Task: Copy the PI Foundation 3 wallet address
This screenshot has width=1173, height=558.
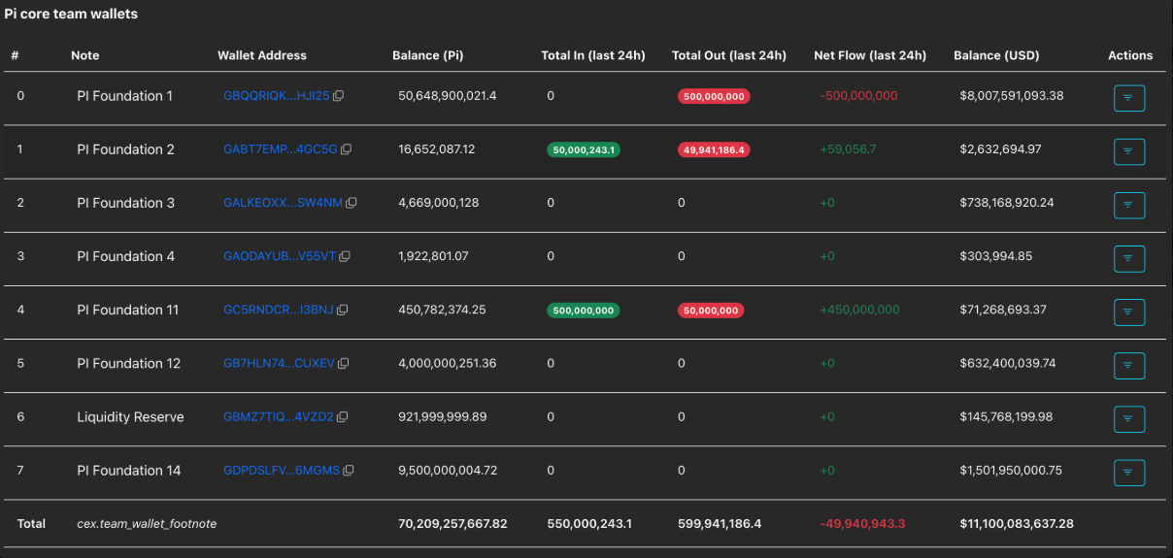Action: [x=352, y=203]
